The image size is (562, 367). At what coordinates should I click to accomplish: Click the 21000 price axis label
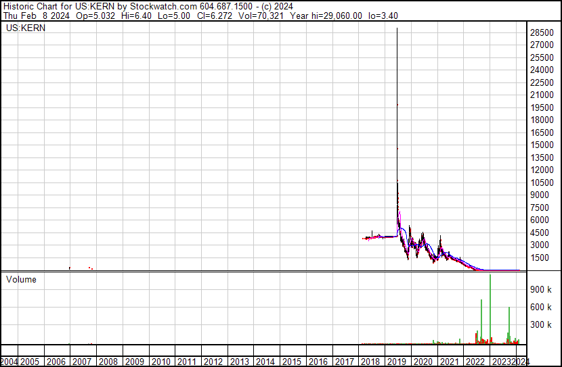coord(542,95)
